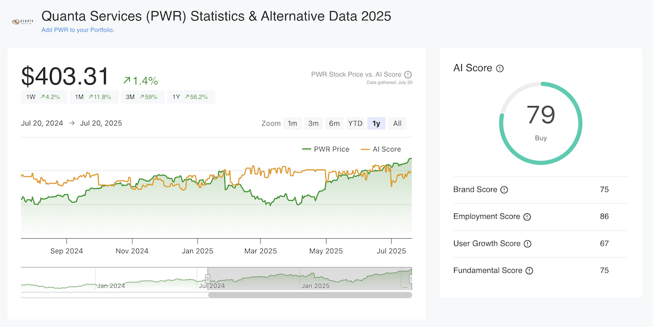
Task: Open the User Growth Score info icon
Action: pos(527,244)
